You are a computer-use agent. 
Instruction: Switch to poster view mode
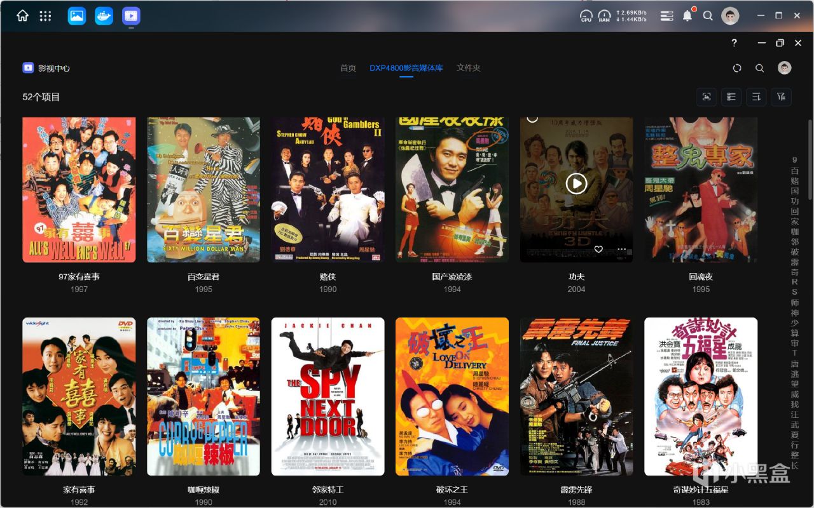pyautogui.click(x=707, y=97)
